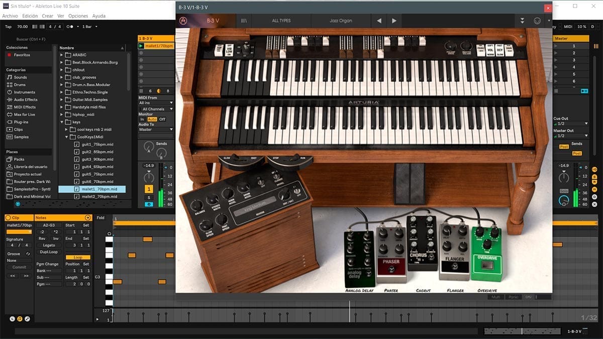The image size is (603, 339).
Task: Expand the club_grooves folder
Action: [x=62, y=77]
